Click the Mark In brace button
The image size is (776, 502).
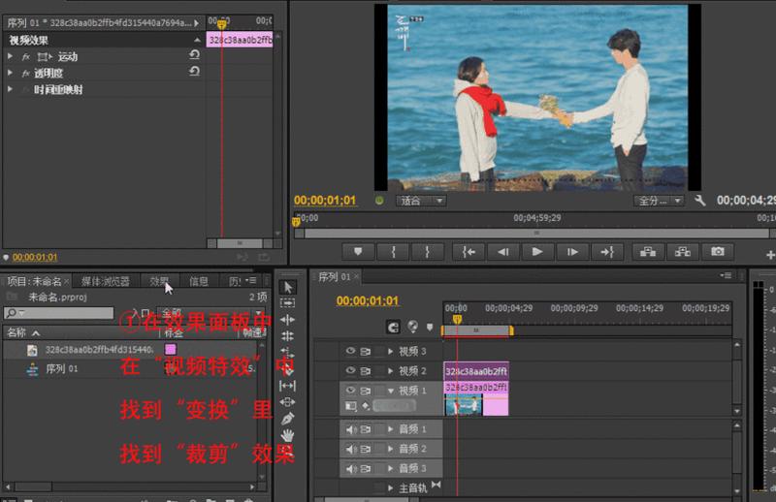(394, 252)
